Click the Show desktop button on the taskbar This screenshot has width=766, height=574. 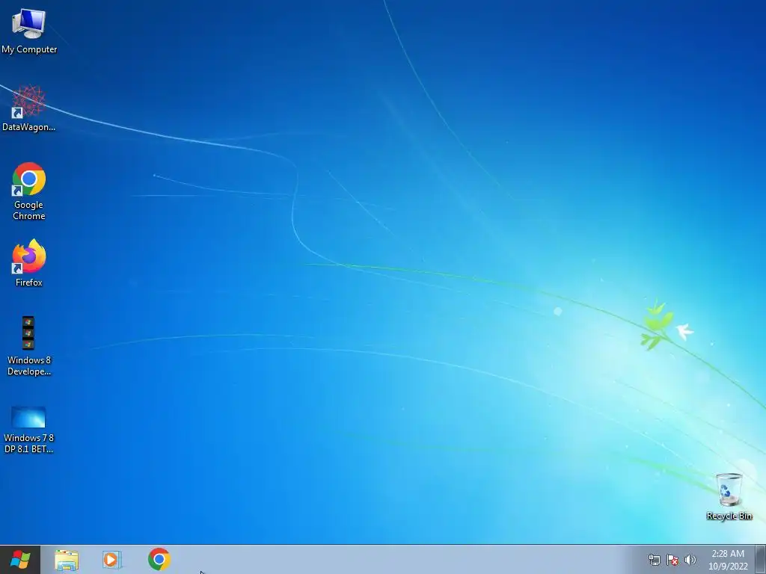[761, 559]
